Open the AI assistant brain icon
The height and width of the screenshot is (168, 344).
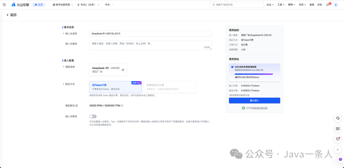[x=340, y=159]
